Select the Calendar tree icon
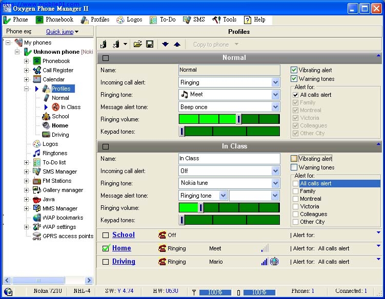 37,79
